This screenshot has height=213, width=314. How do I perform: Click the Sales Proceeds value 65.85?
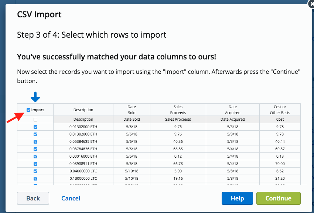tap(178, 149)
